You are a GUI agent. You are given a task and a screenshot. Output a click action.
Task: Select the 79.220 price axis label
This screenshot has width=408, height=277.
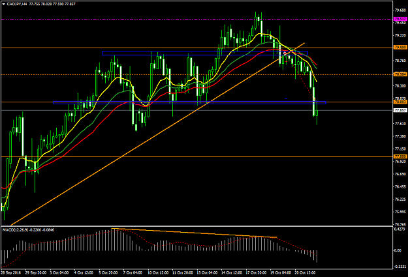[400, 35]
